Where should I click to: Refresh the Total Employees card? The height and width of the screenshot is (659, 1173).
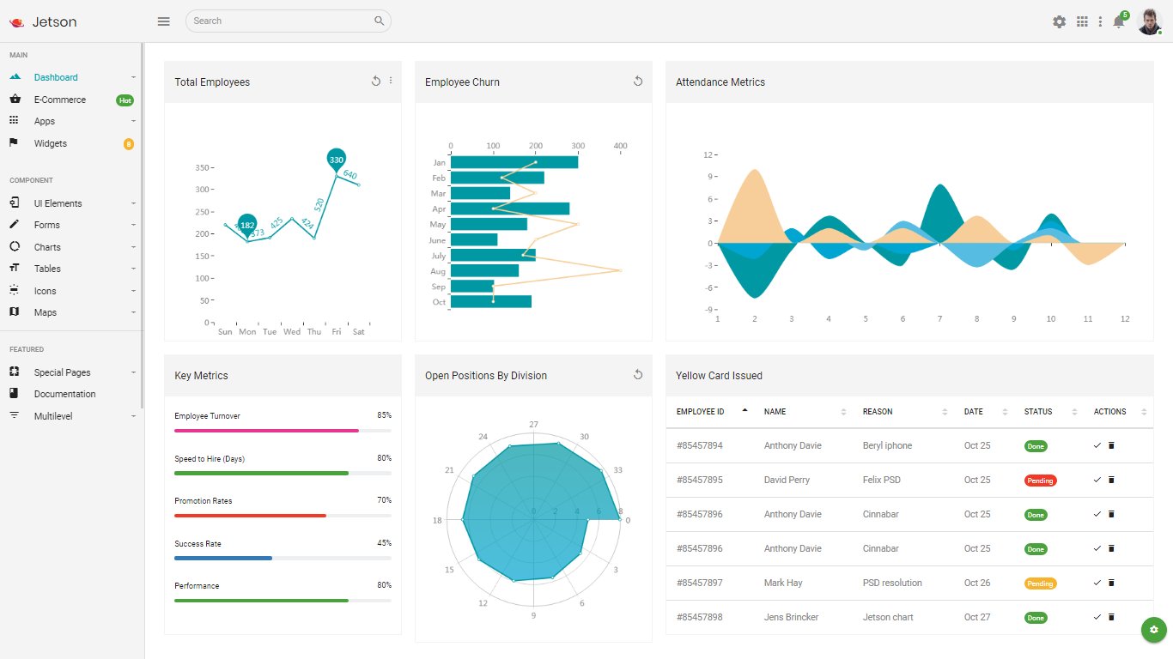[x=375, y=81]
